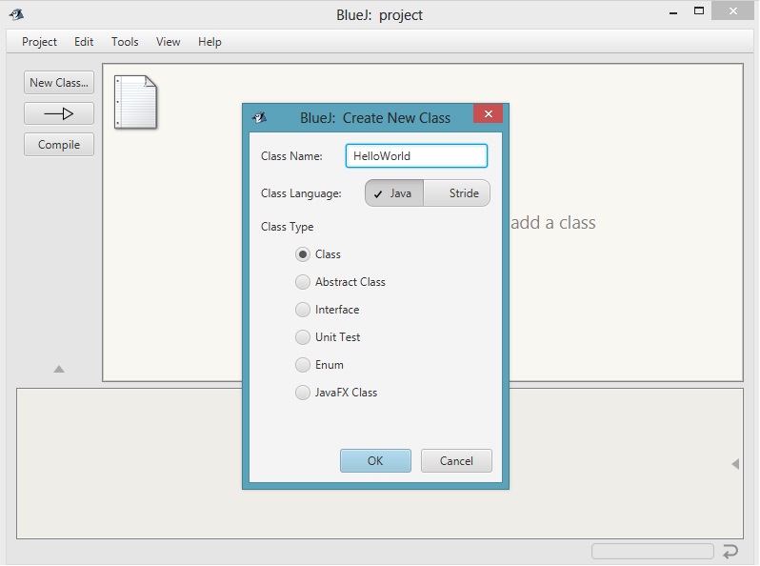Collapse the team panel using the up triangle
This screenshot has width=760, height=566.
(x=59, y=369)
